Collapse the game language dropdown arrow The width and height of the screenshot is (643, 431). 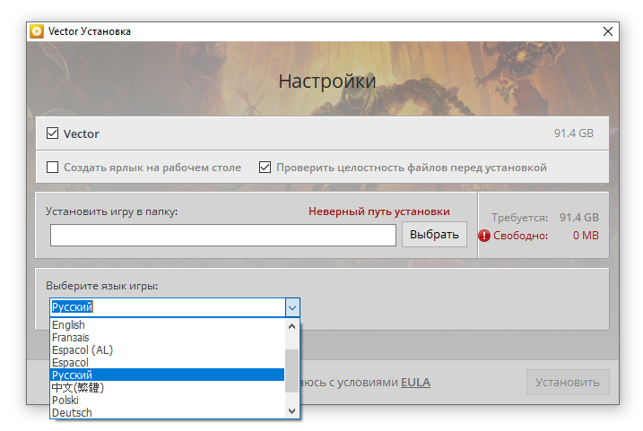[x=291, y=307]
